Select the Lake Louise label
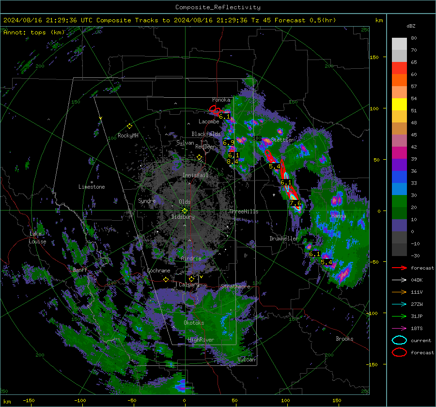This screenshot has height=407, width=436. click(x=38, y=238)
